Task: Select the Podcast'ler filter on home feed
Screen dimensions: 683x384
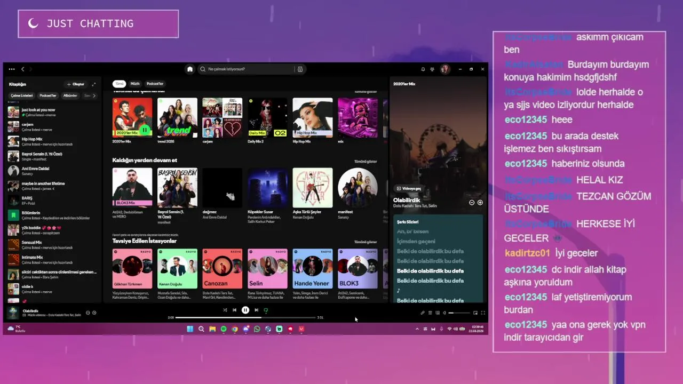Action: click(x=155, y=84)
